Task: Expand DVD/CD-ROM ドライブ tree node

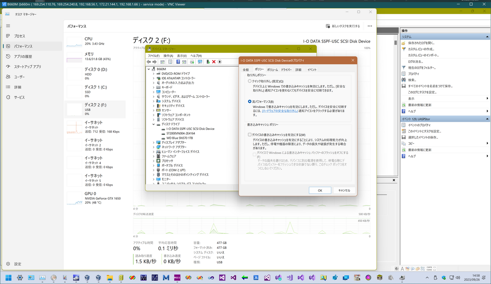Action: (x=154, y=74)
